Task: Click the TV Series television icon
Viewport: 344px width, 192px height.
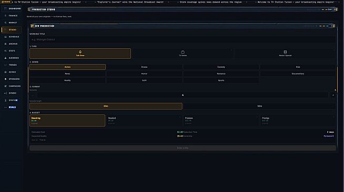Action: [x=183, y=52]
